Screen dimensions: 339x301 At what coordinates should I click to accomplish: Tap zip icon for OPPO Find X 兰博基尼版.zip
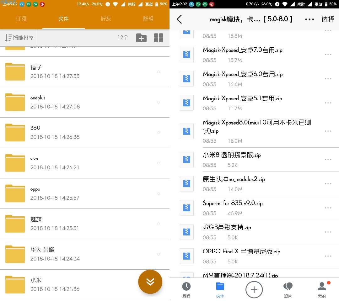(187, 256)
